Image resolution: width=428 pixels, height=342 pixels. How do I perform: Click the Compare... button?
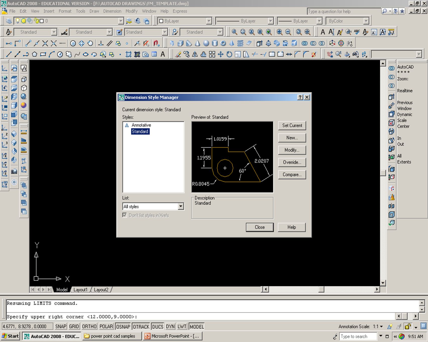coord(292,174)
